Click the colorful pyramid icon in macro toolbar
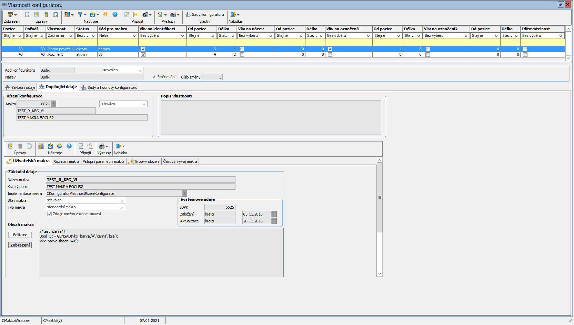574x325 pixels. tap(60, 146)
